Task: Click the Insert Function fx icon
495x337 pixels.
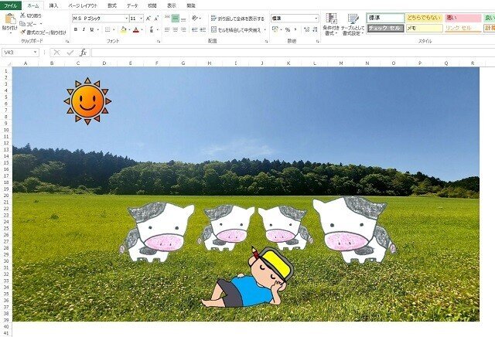Action: (83, 53)
